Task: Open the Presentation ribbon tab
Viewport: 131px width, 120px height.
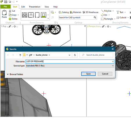Action: coord(35,7)
